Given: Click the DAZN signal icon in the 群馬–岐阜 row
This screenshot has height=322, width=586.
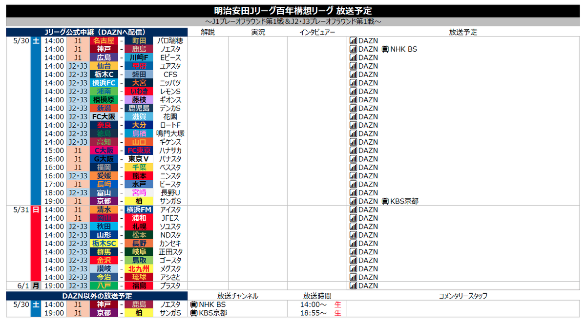Looking at the screenshot, I should (x=354, y=252).
